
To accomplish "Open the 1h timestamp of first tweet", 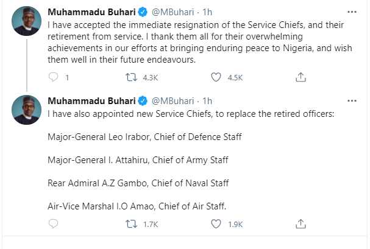I will click(x=207, y=13).
